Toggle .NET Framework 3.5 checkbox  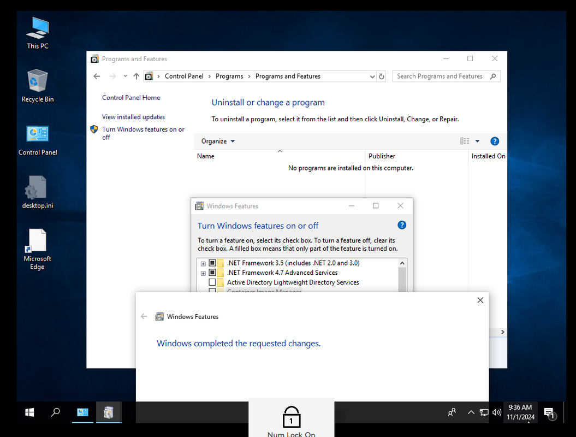click(x=212, y=263)
